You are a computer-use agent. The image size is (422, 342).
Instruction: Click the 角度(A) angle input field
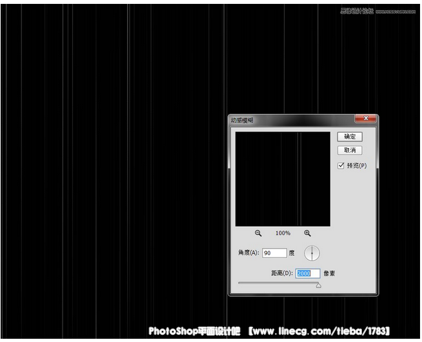[x=274, y=253]
